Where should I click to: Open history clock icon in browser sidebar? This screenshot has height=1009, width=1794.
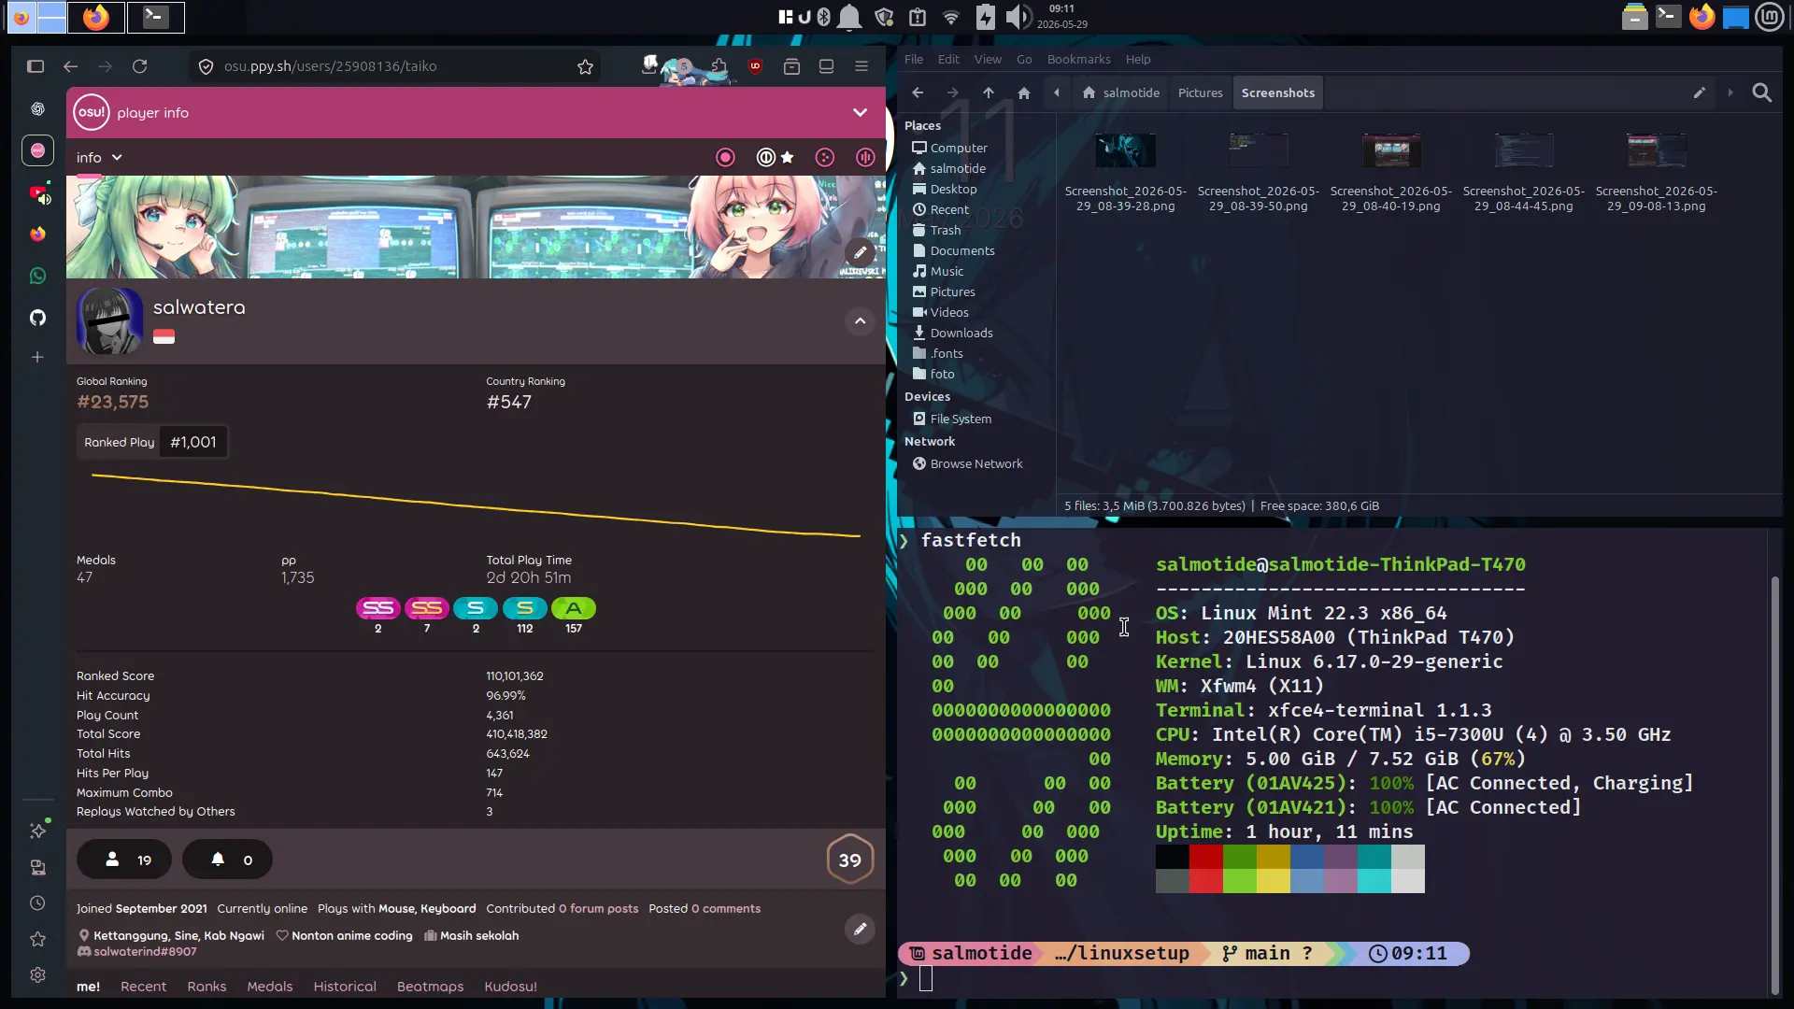(37, 903)
